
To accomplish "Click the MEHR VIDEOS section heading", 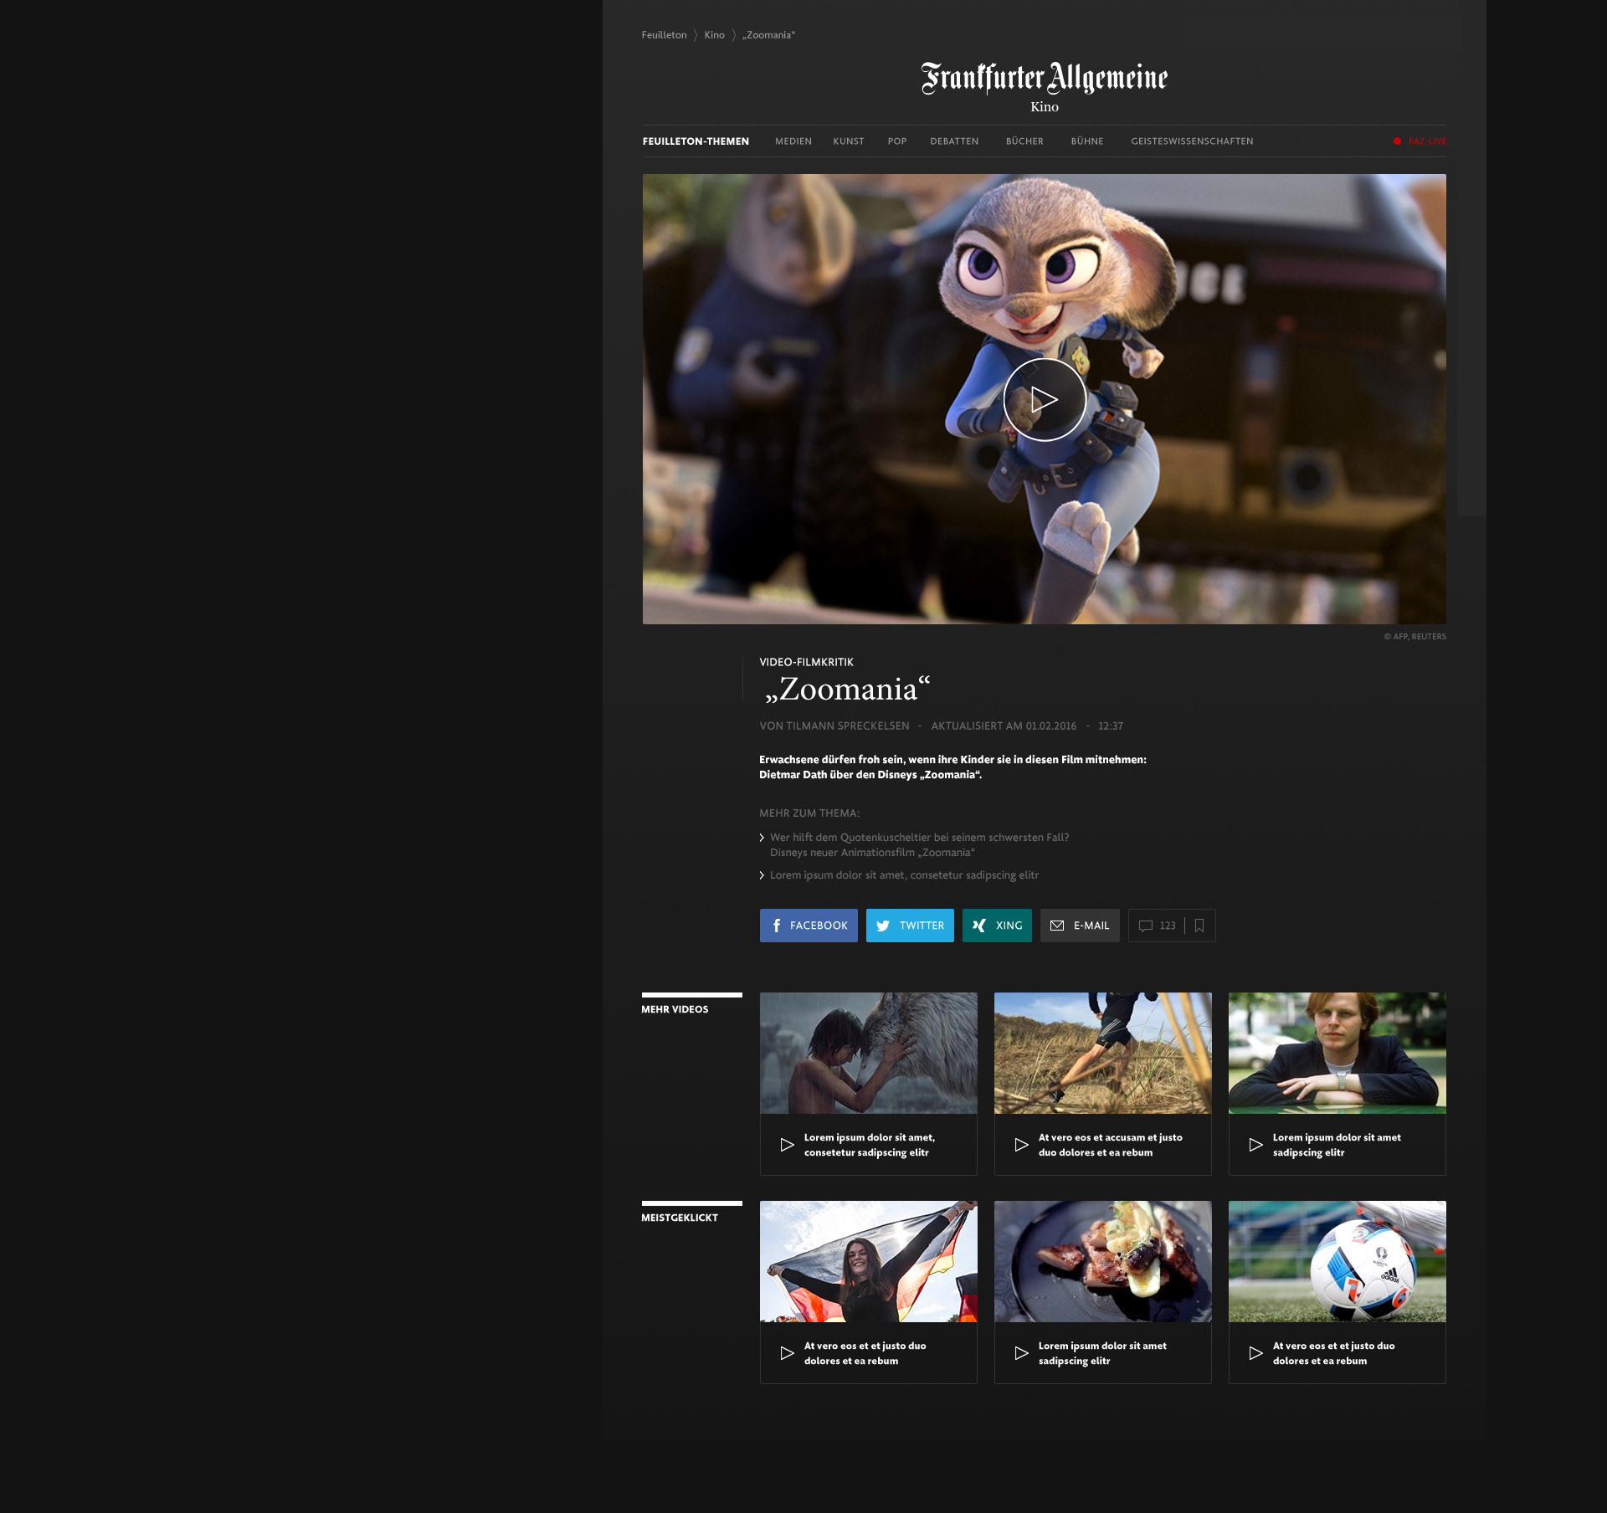I will 675,1009.
